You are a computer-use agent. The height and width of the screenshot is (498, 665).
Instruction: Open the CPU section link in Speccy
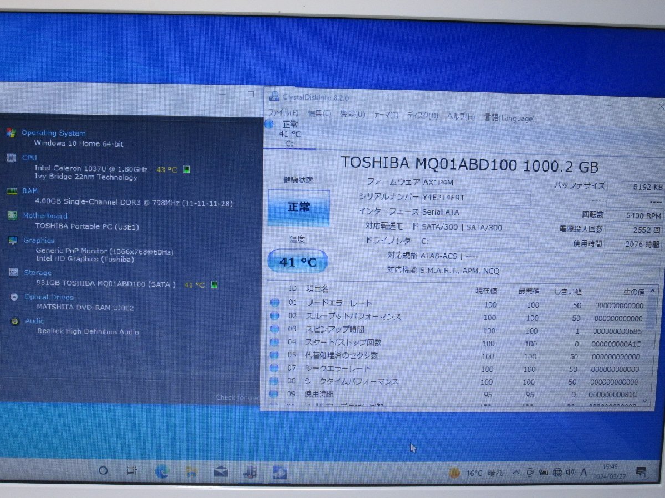(x=29, y=158)
